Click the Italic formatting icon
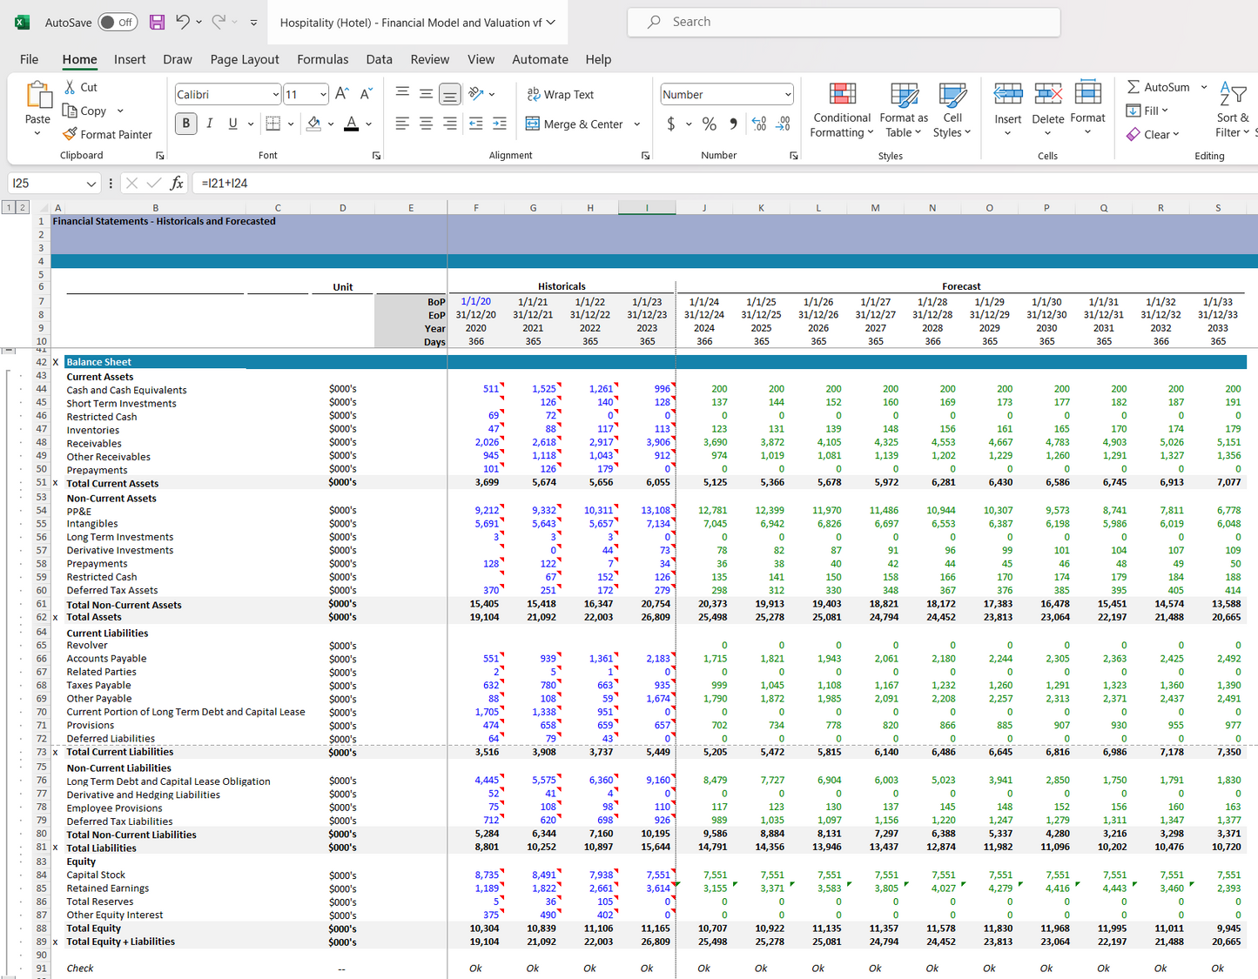 click(x=210, y=124)
